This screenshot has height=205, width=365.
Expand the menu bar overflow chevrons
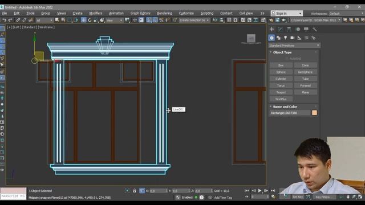click(262, 13)
